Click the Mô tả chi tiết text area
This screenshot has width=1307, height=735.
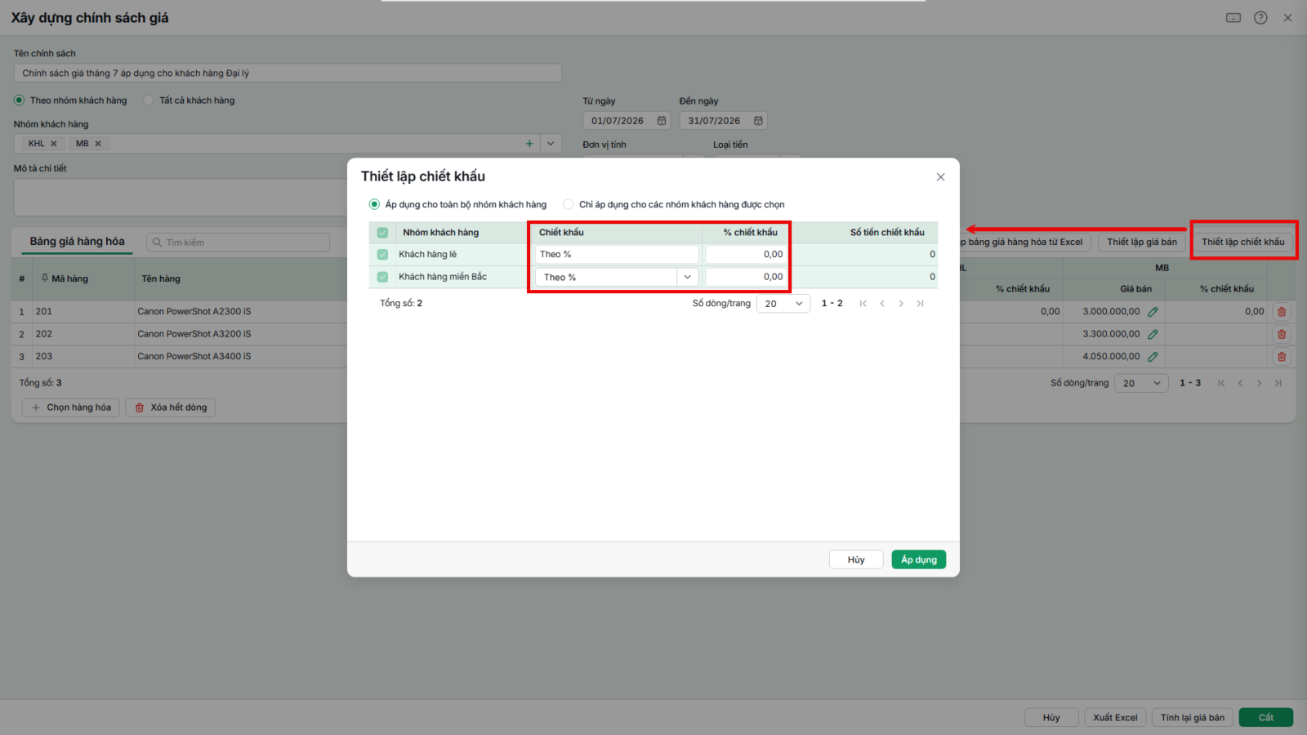tap(181, 197)
